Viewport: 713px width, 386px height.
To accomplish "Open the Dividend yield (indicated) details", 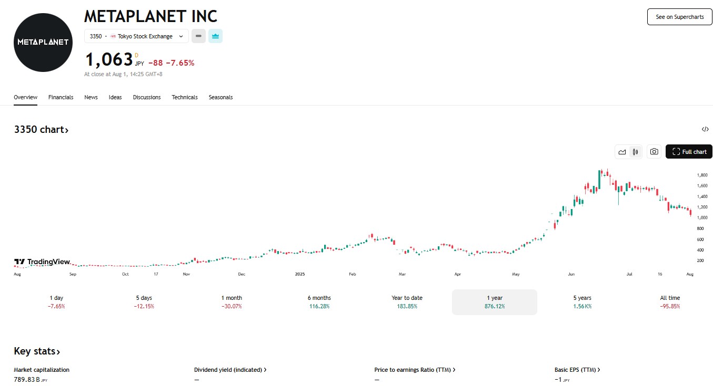I will 230,369.
